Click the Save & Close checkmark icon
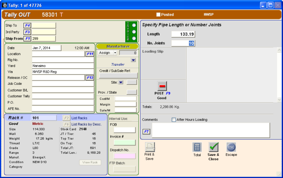Viewport: 283px width, 178px height. tap(214, 147)
